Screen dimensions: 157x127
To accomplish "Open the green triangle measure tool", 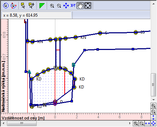I will point(42,6).
